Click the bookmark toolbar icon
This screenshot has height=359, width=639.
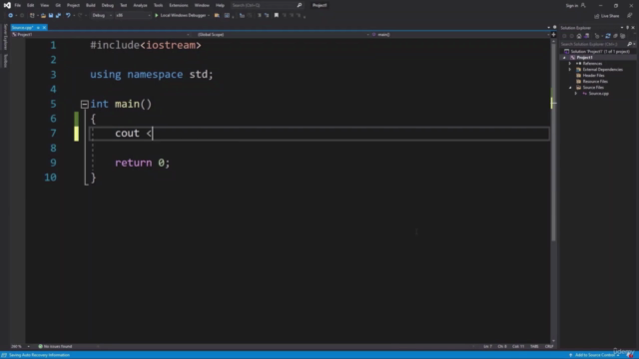click(277, 16)
